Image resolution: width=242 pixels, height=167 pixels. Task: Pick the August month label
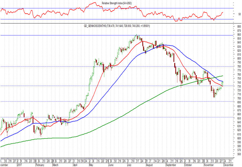[x=150, y=165]
